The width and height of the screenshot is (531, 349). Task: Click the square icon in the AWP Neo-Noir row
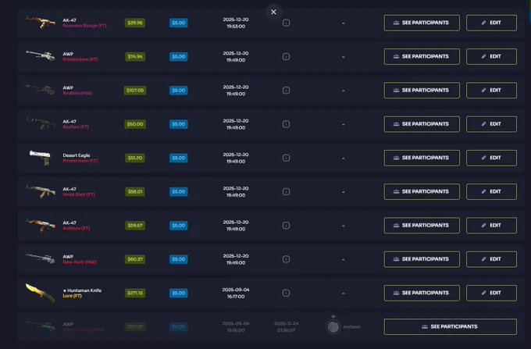click(286, 259)
